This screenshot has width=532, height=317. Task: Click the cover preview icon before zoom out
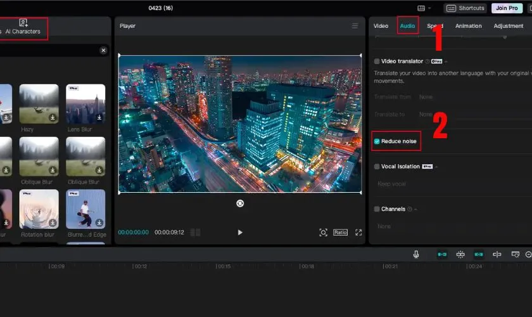[516, 254]
